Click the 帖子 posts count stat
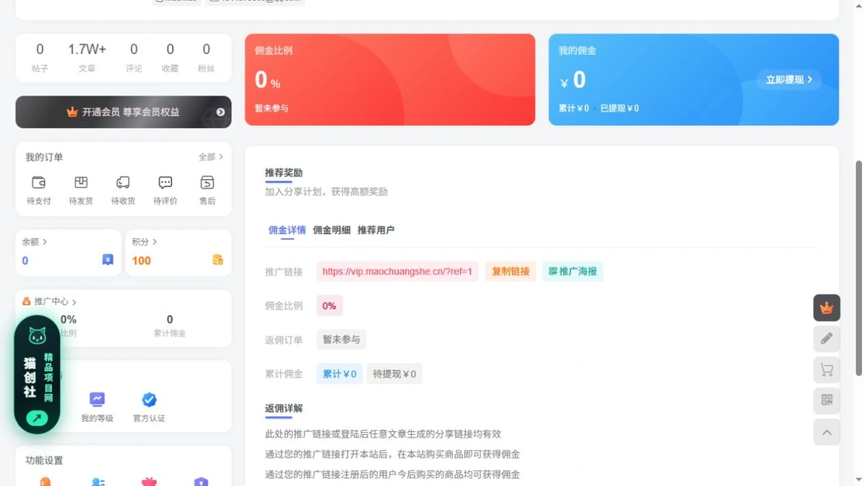864x486 pixels. point(40,58)
